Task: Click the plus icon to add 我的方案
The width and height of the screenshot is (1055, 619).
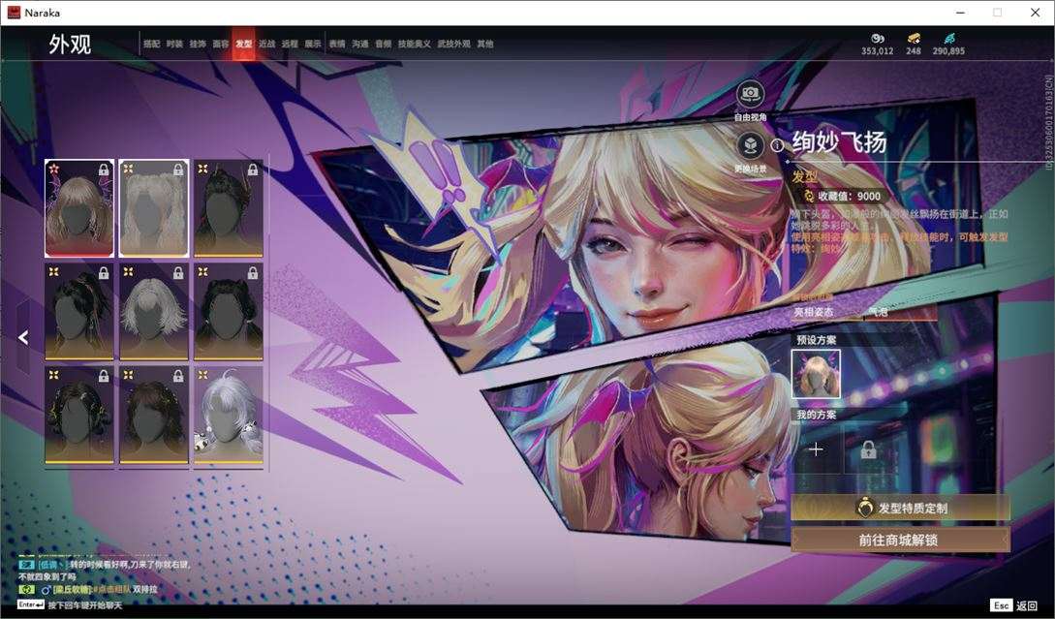Action: [x=816, y=449]
